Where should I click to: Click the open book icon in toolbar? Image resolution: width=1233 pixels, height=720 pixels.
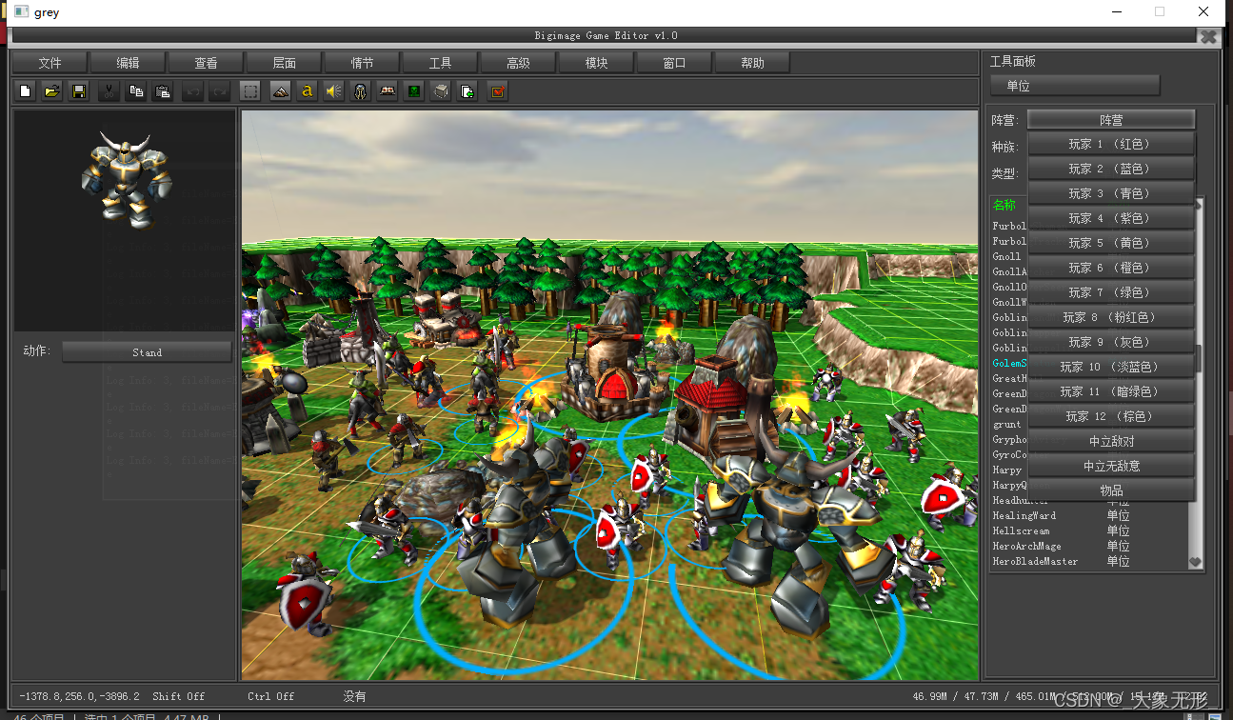(x=388, y=91)
